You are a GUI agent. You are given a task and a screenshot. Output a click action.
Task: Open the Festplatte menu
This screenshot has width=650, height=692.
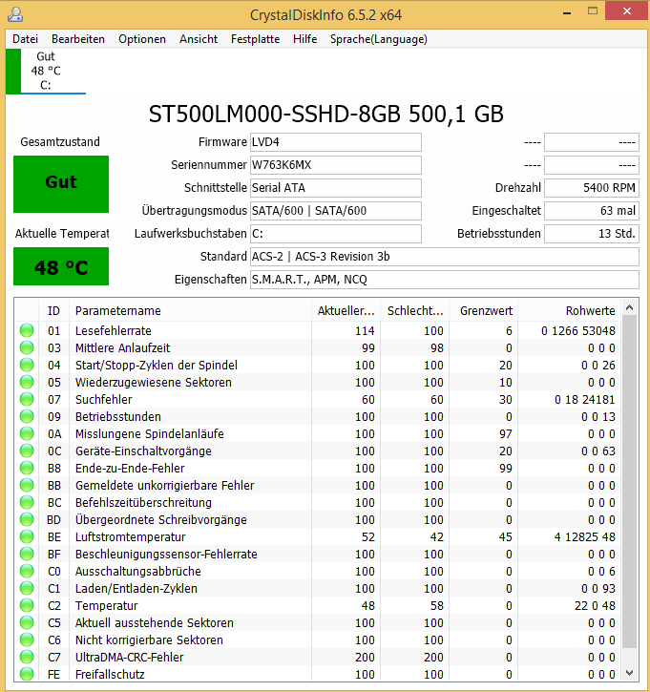click(255, 39)
